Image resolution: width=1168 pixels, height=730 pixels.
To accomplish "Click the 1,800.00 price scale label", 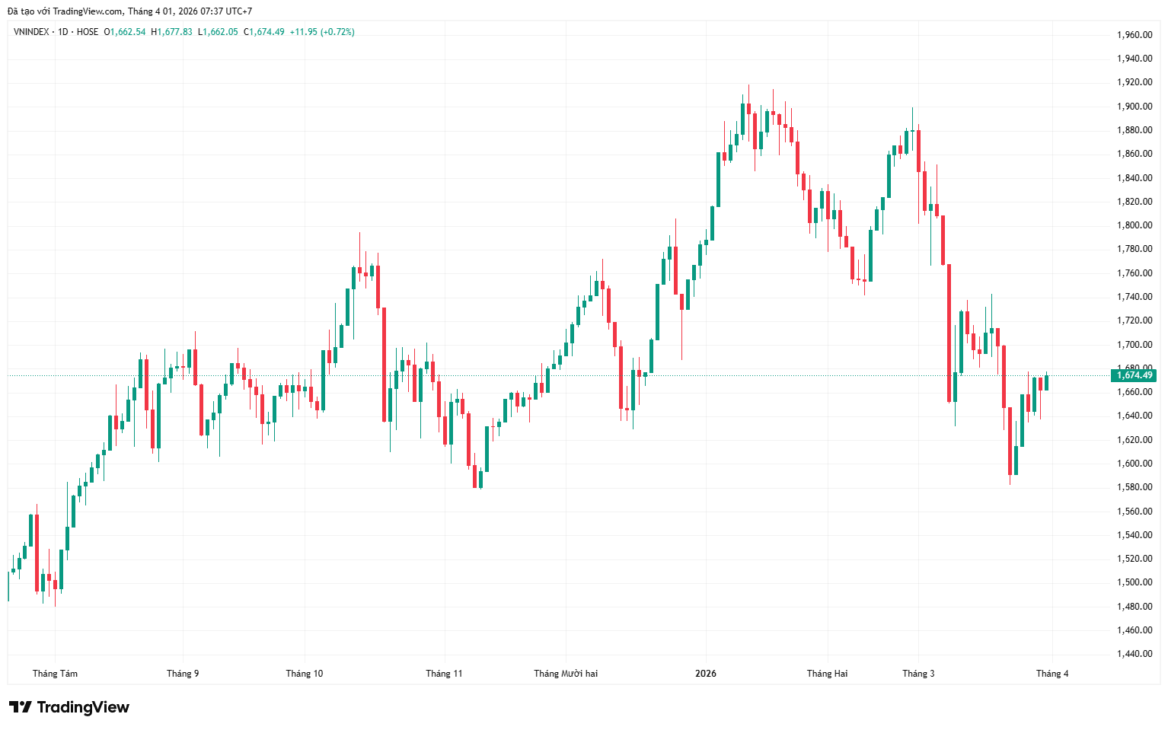I will (1134, 225).
